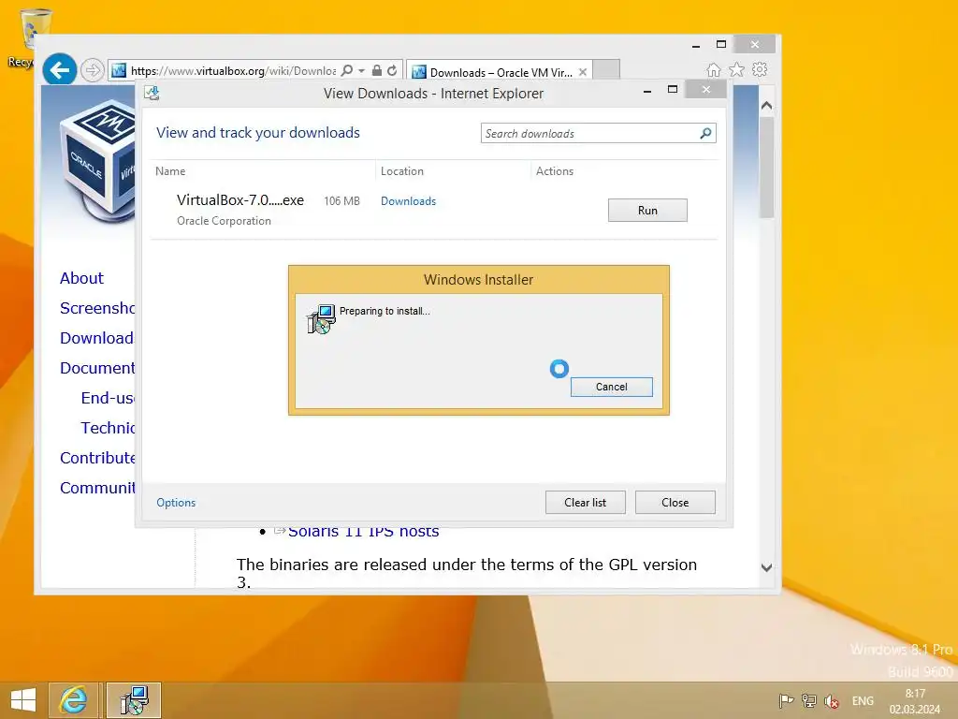This screenshot has width=958, height=719.
Task: Open Technical docs sidebar link
Action: [x=108, y=428]
